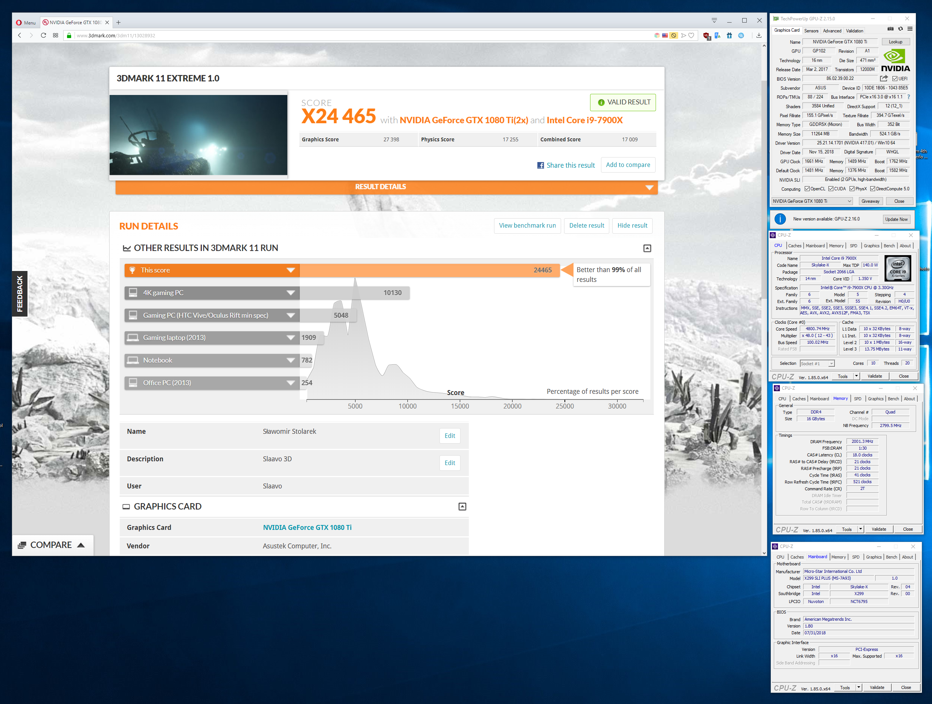Switch to GPU-Z Sensors tab
This screenshot has height=704, width=932.
pyautogui.click(x=811, y=31)
